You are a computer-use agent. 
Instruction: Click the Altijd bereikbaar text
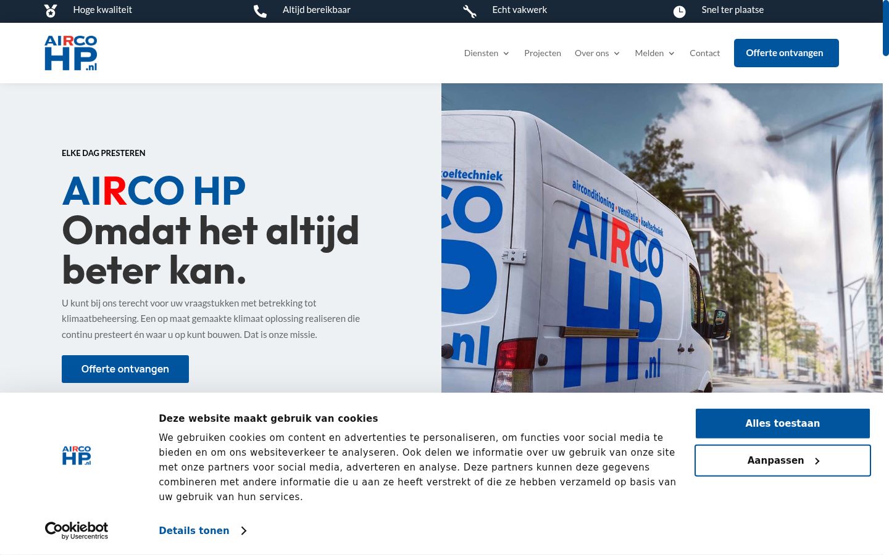click(x=317, y=10)
